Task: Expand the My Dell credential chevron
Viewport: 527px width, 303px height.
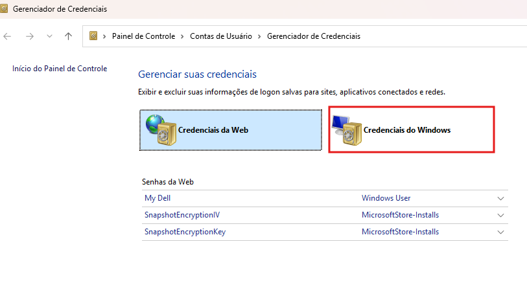Action: tap(500, 198)
